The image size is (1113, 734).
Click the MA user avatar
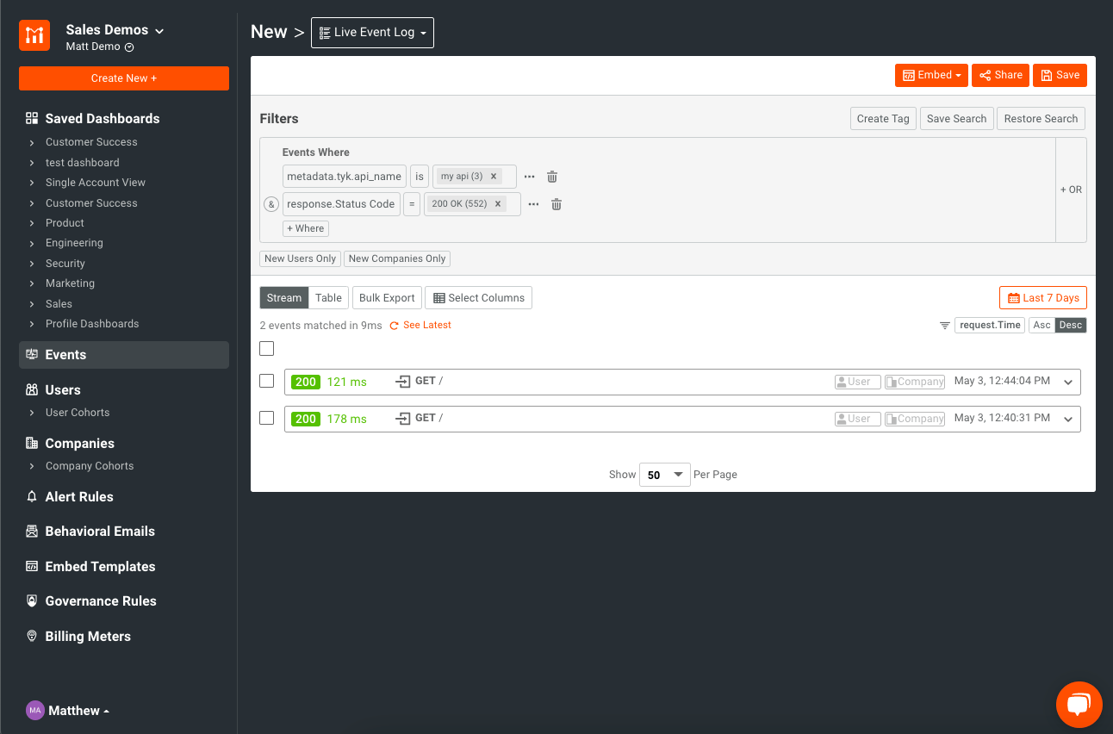click(35, 711)
